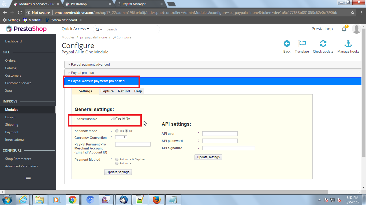This screenshot has height=205, width=366.
Task: Click the API password input field
Action: coord(220,141)
